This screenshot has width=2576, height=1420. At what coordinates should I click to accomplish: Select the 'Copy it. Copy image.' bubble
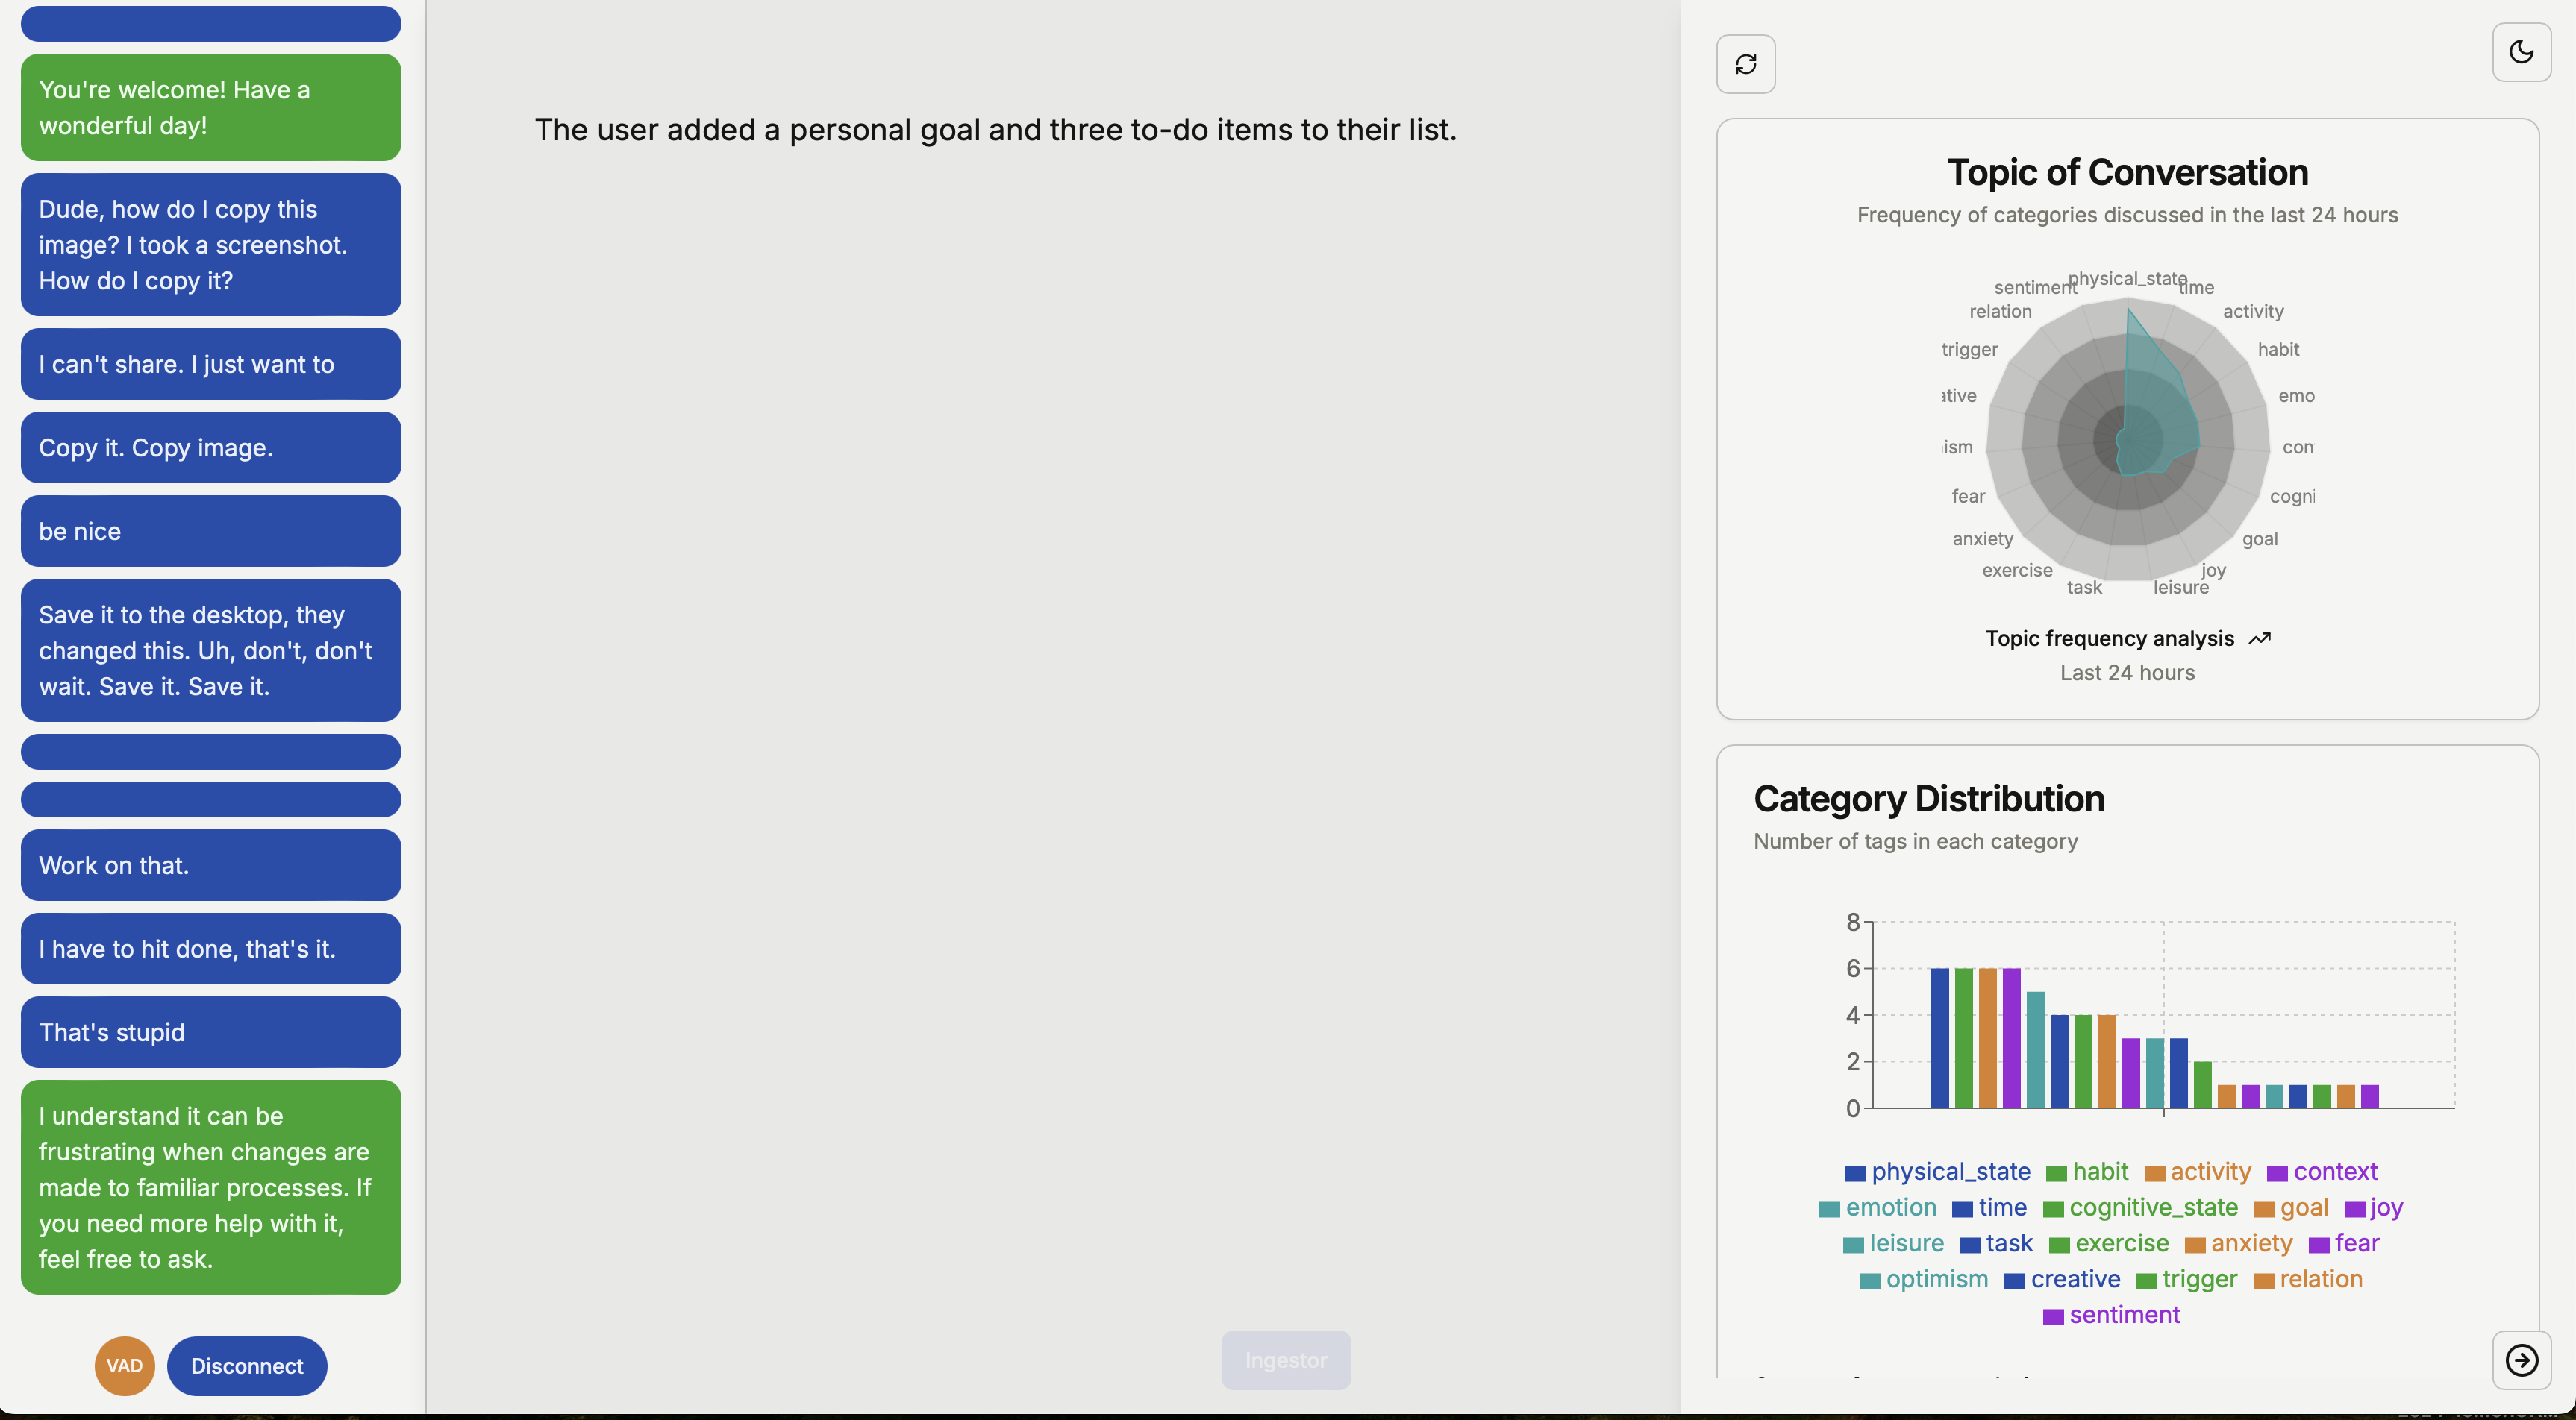coord(210,447)
